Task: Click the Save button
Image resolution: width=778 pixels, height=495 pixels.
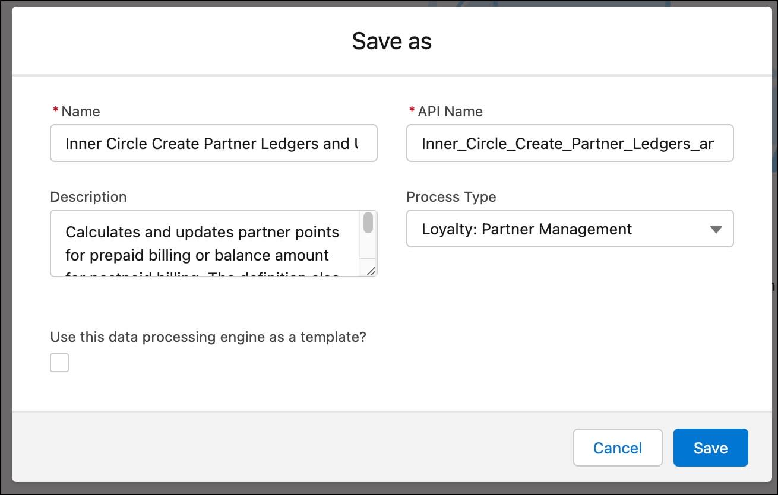Action: coord(710,448)
